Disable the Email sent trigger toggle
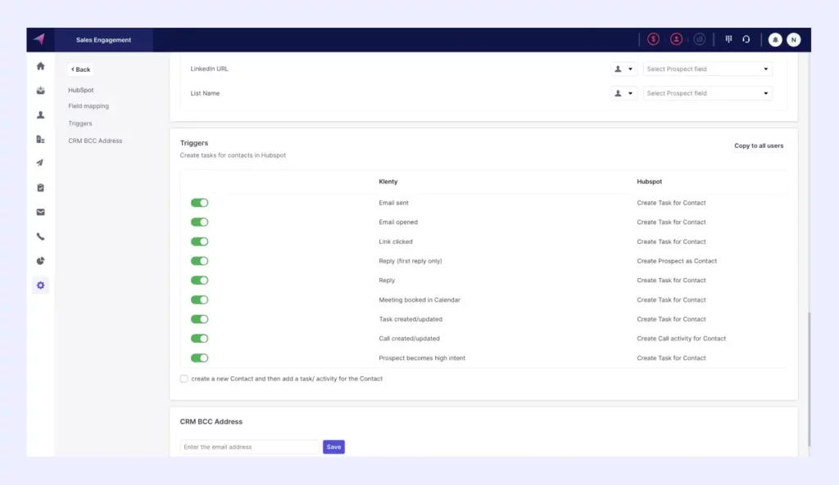The image size is (839, 485). (199, 202)
